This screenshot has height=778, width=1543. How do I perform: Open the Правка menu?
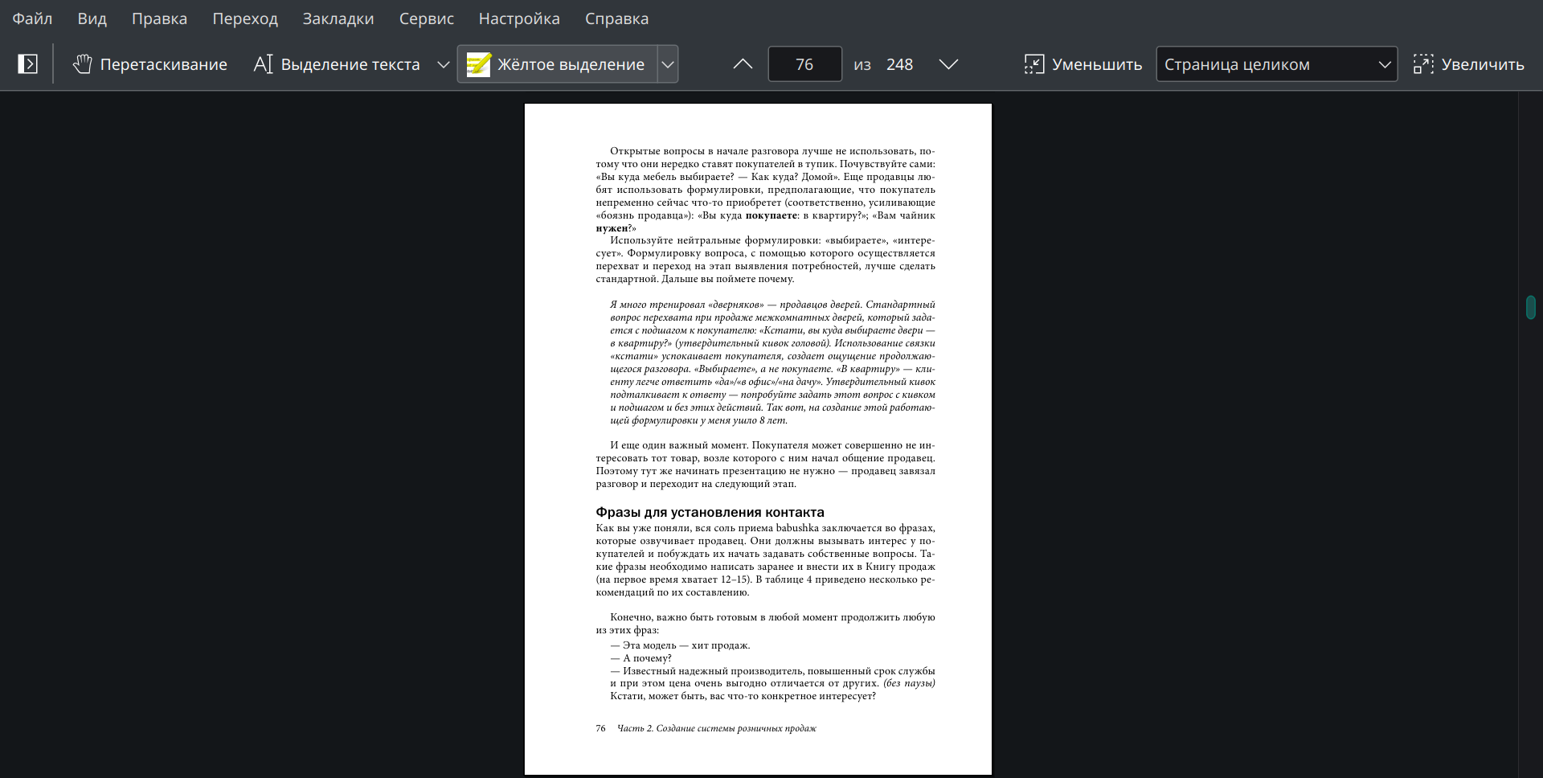click(159, 18)
